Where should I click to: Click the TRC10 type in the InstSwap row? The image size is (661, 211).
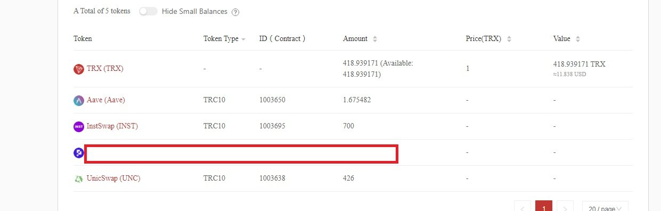pos(214,126)
